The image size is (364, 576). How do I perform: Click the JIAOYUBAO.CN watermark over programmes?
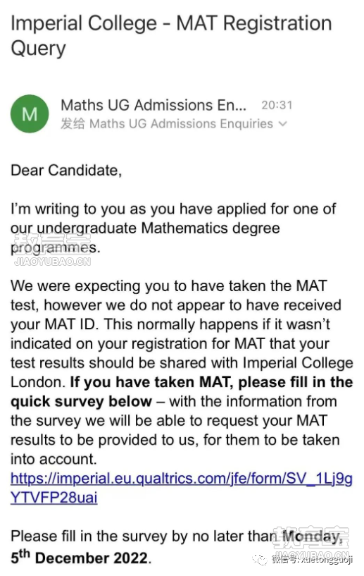[x=52, y=262]
